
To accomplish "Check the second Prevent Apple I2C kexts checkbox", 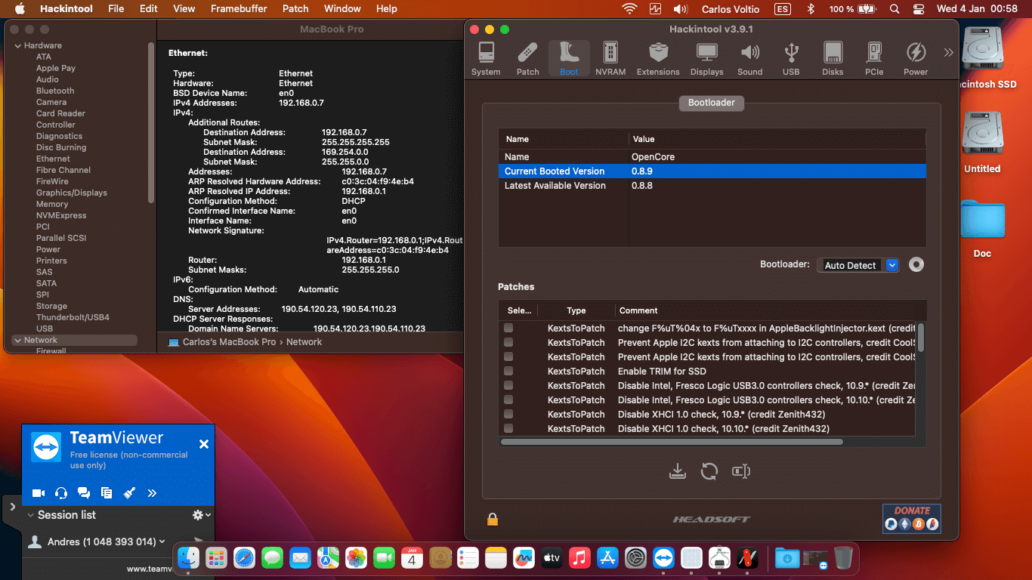I will 508,356.
